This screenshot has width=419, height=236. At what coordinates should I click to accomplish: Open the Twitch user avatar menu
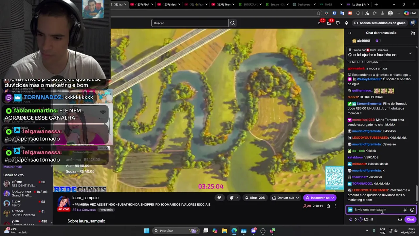tap(413, 23)
